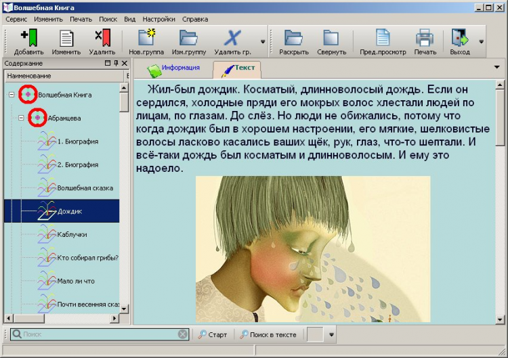This screenshot has width=508, height=358.
Task: Click in the Поиск search input field
Action: coord(100,334)
